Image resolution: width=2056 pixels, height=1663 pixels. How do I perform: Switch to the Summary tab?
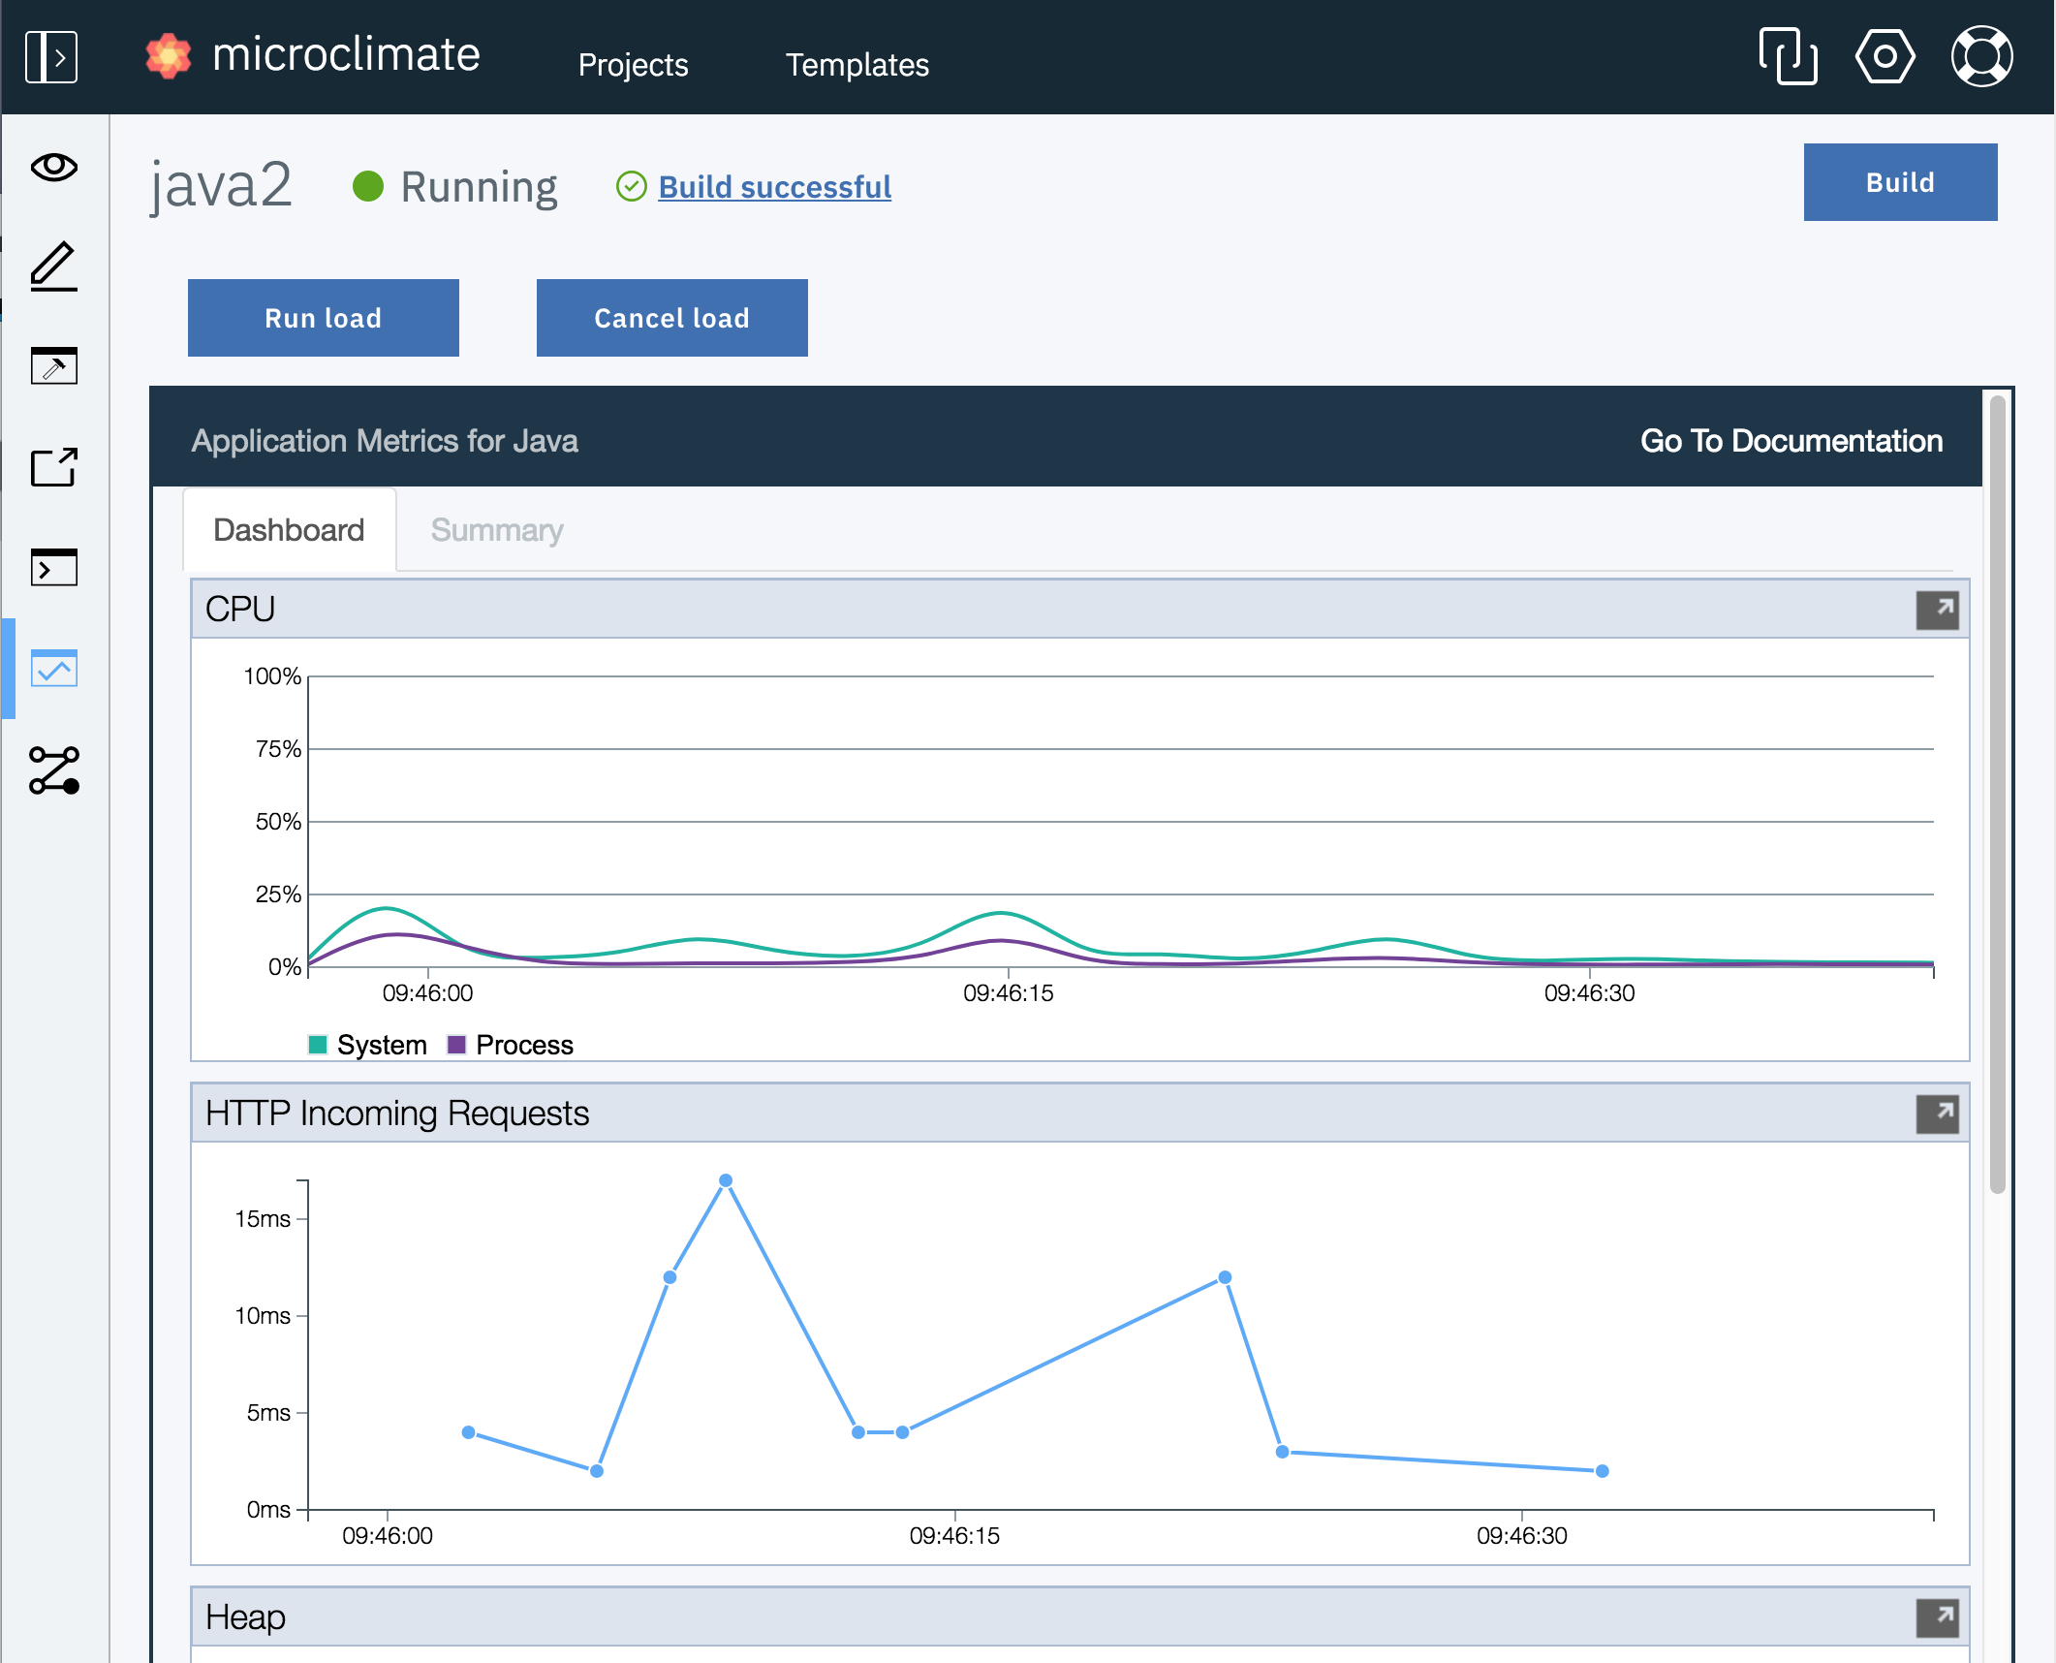pos(497,530)
